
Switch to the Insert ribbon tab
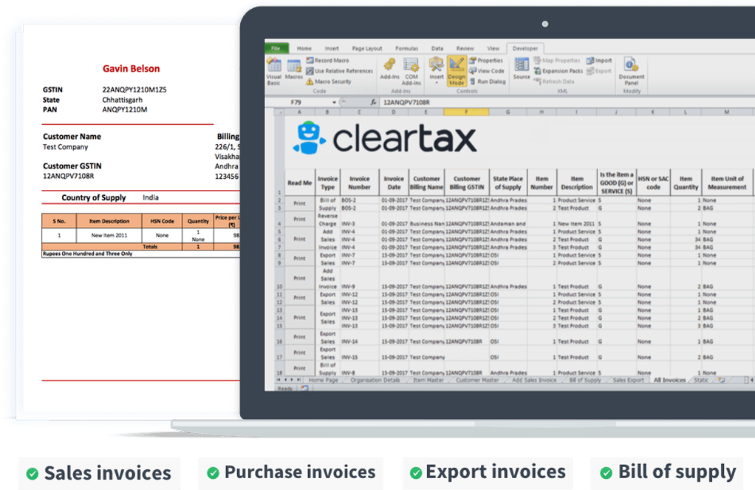[332, 48]
